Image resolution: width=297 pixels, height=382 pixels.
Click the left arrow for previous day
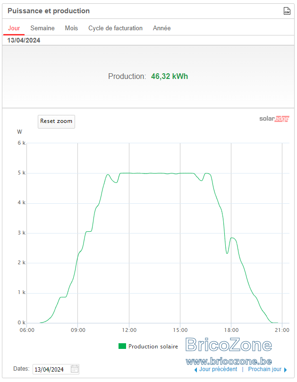(195, 370)
